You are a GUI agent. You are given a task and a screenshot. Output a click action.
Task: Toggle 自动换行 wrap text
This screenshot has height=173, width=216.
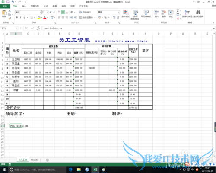point(85,12)
